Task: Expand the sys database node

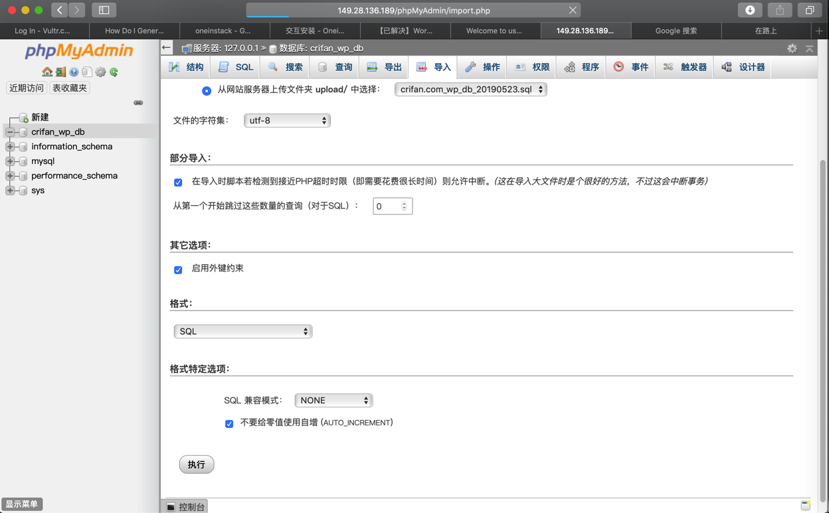Action: coord(10,190)
